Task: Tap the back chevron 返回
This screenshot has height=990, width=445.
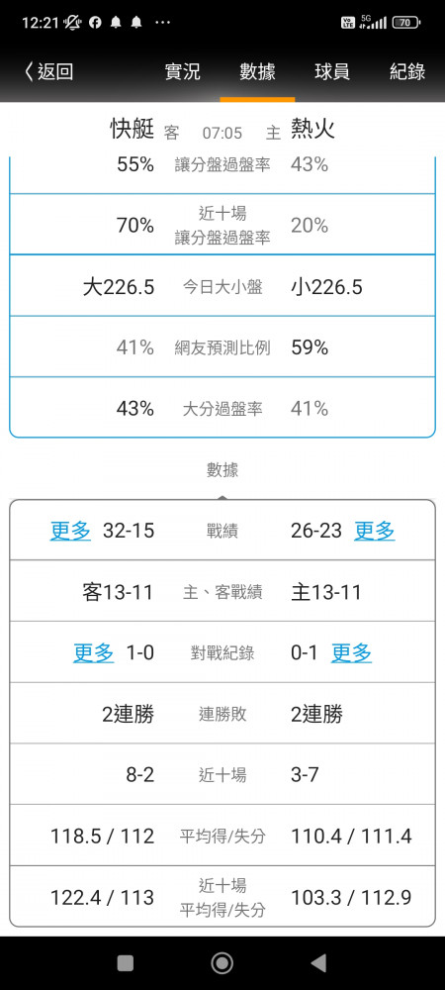Action: 48,71
